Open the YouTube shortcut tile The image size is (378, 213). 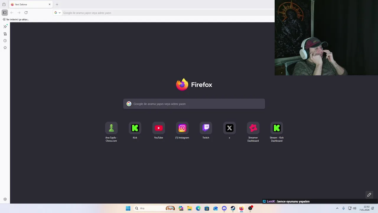(x=159, y=130)
